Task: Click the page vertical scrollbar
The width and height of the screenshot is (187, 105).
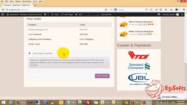Action: click(x=186, y=77)
